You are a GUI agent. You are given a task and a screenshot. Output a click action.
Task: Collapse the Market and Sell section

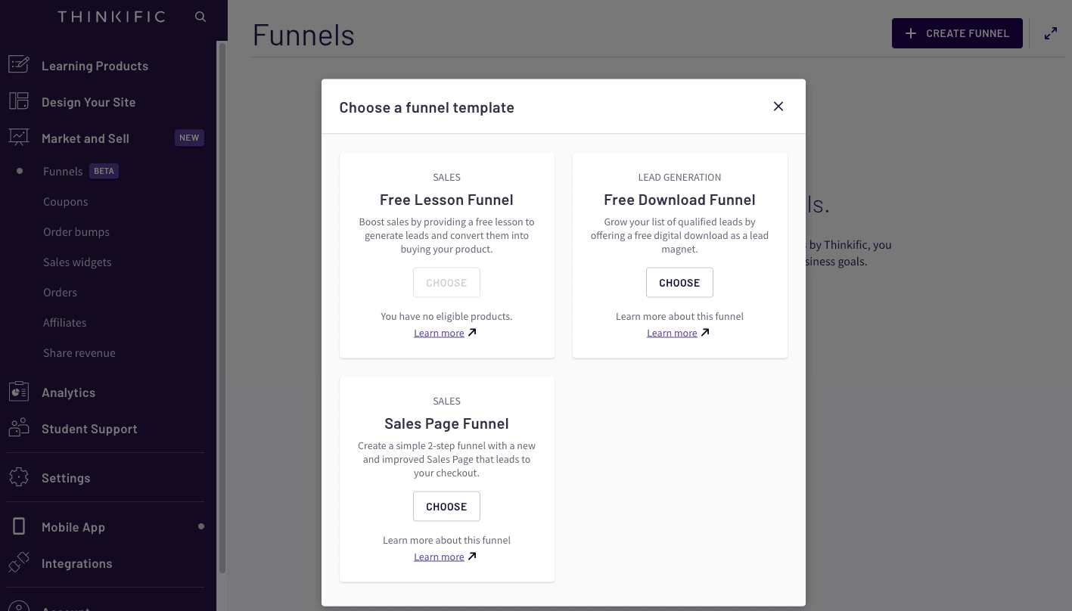[x=85, y=138]
